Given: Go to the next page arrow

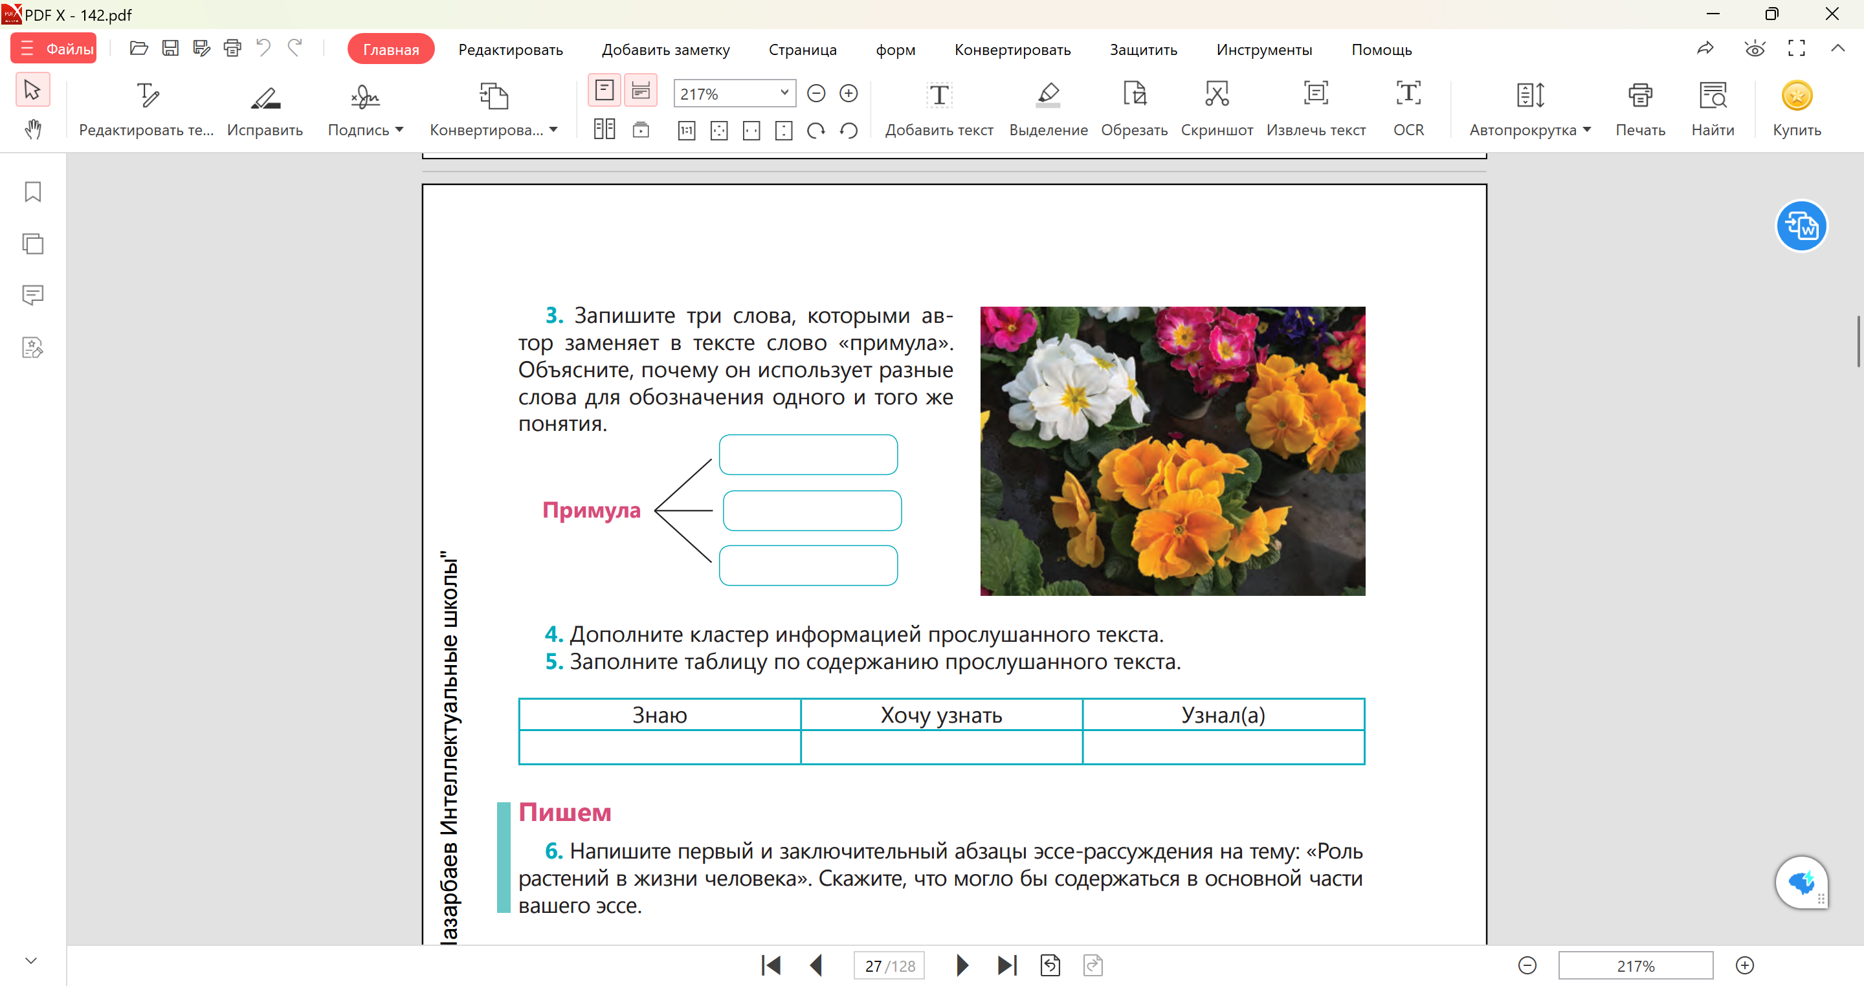Looking at the screenshot, I should [962, 965].
